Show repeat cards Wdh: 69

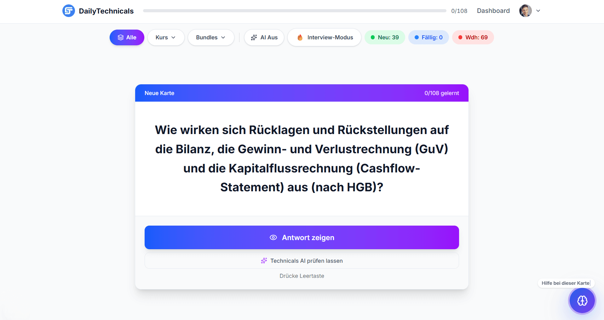pyautogui.click(x=473, y=37)
